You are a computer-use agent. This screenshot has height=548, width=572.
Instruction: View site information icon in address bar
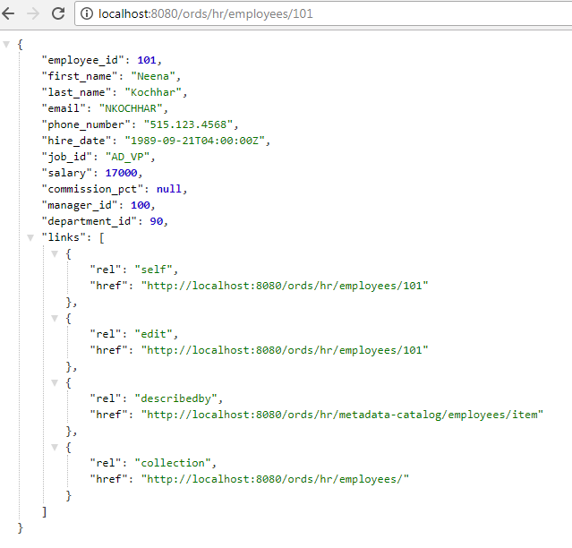click(87, 13)
